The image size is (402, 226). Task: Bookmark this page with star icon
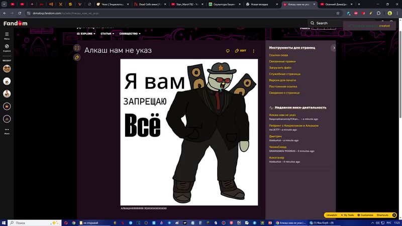pos(338,13)
